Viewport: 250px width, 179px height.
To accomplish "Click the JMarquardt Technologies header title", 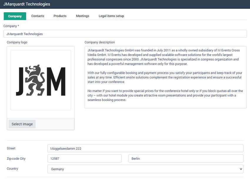I will 27,4.
